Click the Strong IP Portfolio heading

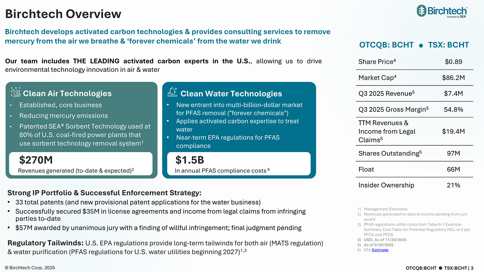click(105, 193)
